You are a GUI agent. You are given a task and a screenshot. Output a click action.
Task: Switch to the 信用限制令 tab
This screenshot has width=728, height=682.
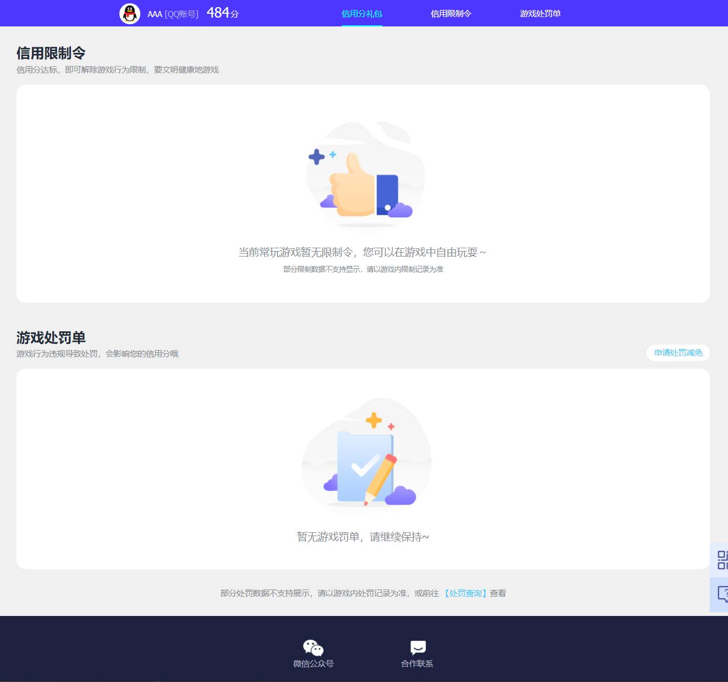click(x=451, y=13)
